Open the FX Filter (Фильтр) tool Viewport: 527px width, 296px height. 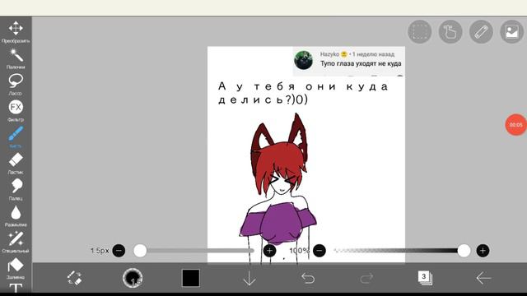16,111
